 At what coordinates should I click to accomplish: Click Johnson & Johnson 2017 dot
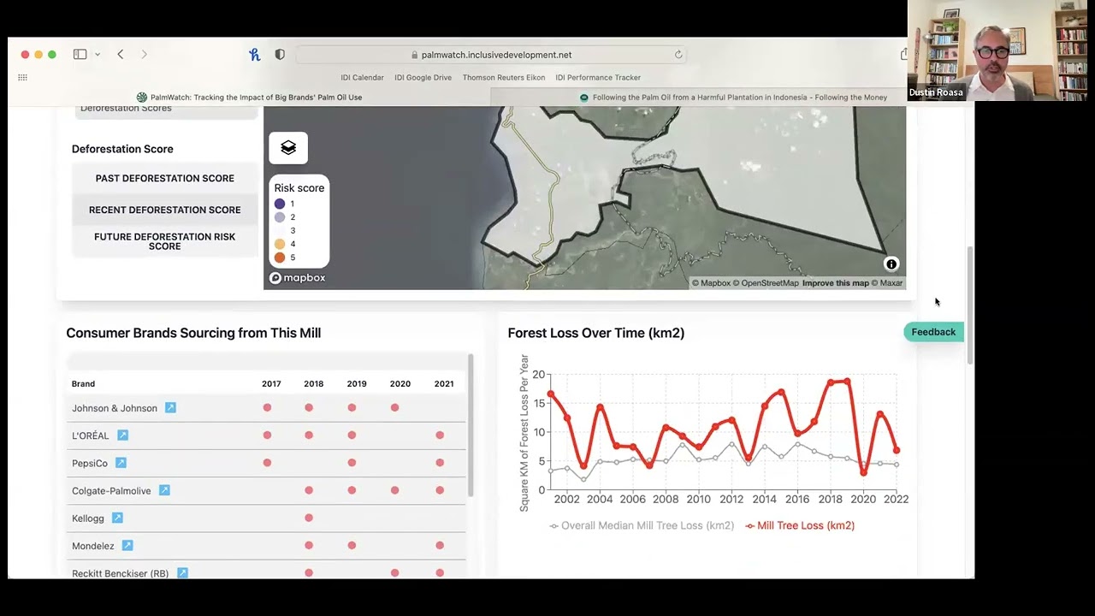pyautogui.click(x=267, y=408)
